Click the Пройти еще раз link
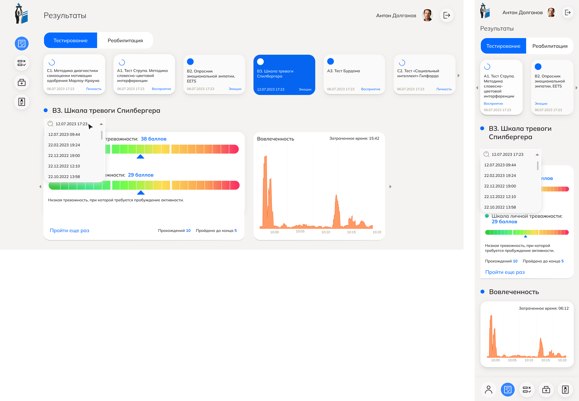 70,230
